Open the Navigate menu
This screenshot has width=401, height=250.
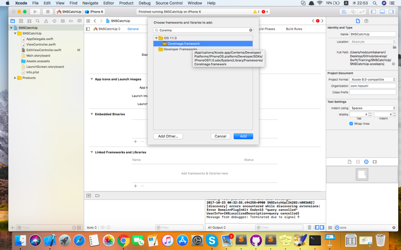90,3
